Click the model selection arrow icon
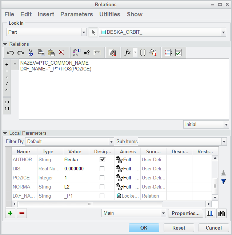 click(93, 32)
